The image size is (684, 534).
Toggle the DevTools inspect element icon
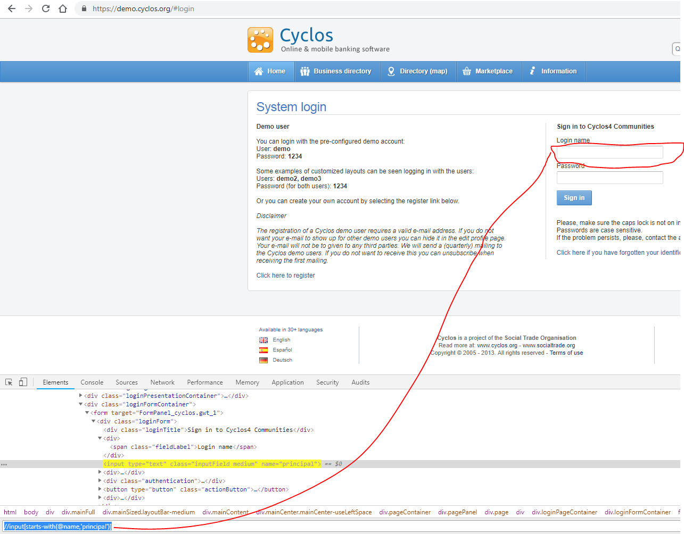point(9,382)
